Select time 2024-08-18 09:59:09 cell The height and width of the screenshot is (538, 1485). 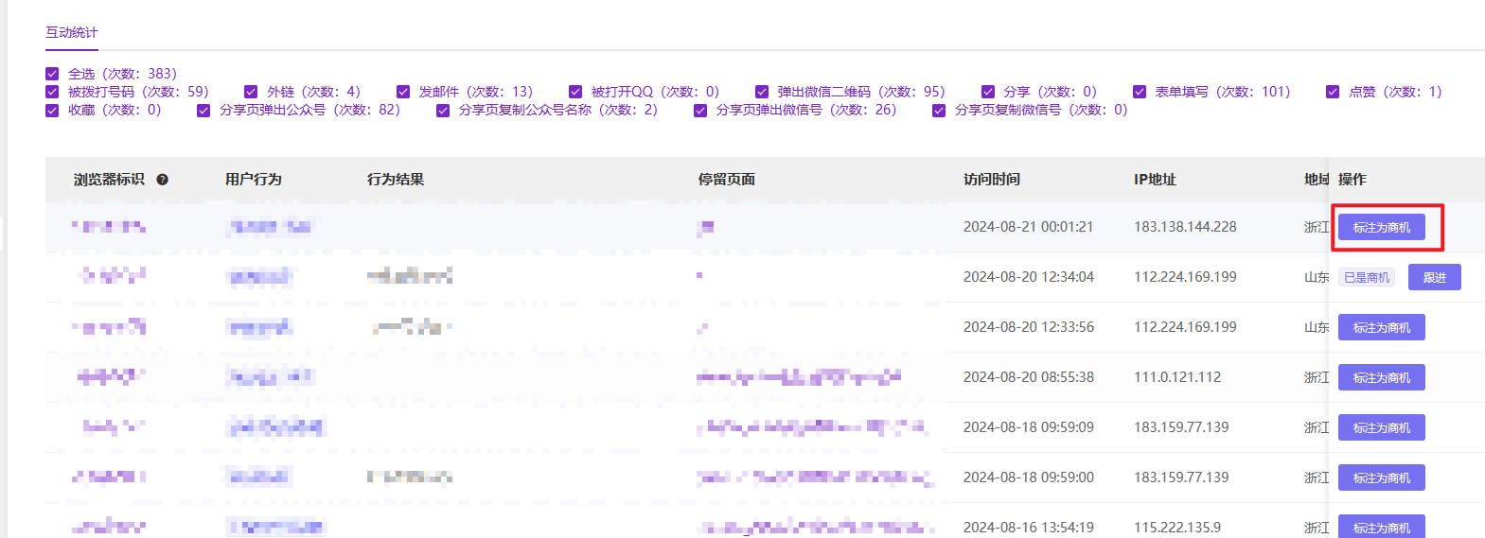[1029, 427]
